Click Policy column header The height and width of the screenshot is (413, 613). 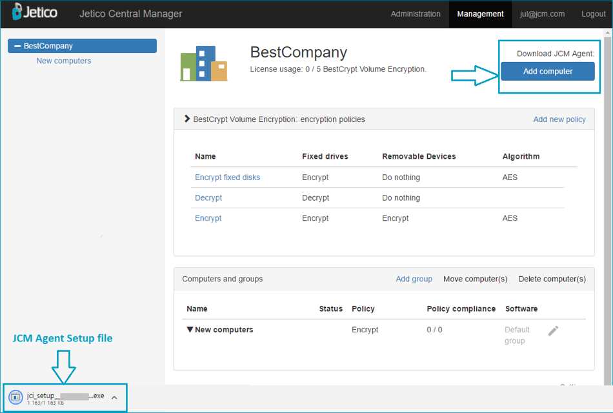[363, 309]
